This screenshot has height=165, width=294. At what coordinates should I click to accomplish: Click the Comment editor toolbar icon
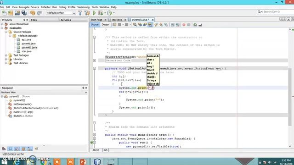195,25
